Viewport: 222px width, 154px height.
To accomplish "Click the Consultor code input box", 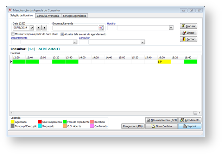I will [x=84, y=42].
